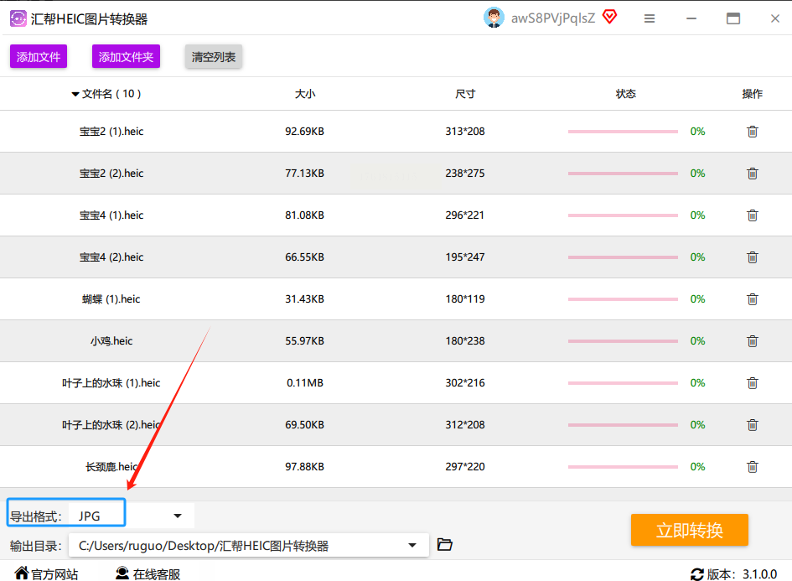This screenshot has height=581, width=792.
Task: Click progress bar of 宝宝2 (2).heic
Action: pos(623,174)
